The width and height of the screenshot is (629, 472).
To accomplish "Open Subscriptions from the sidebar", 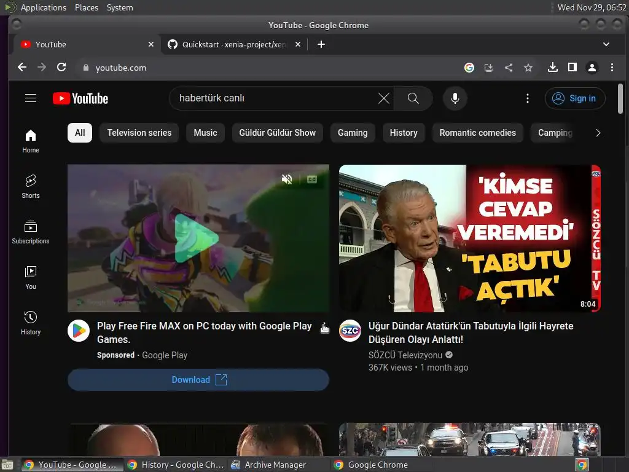I will (x=31, y=232).
